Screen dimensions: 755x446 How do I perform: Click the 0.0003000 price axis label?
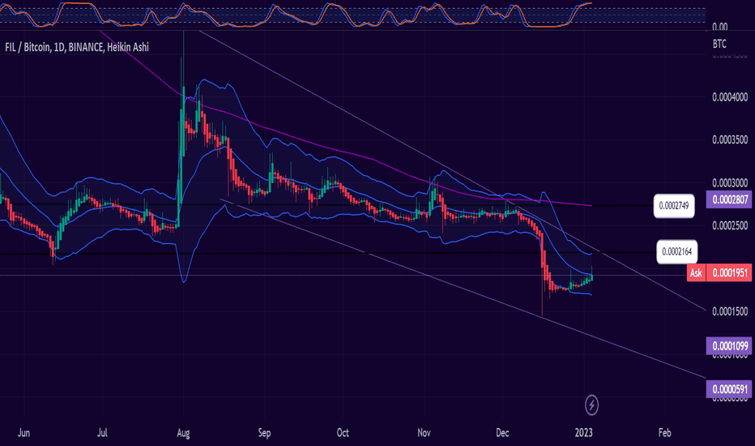[x=730, y=183]
